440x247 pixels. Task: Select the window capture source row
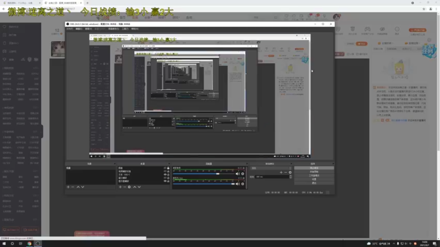[144, 178]
